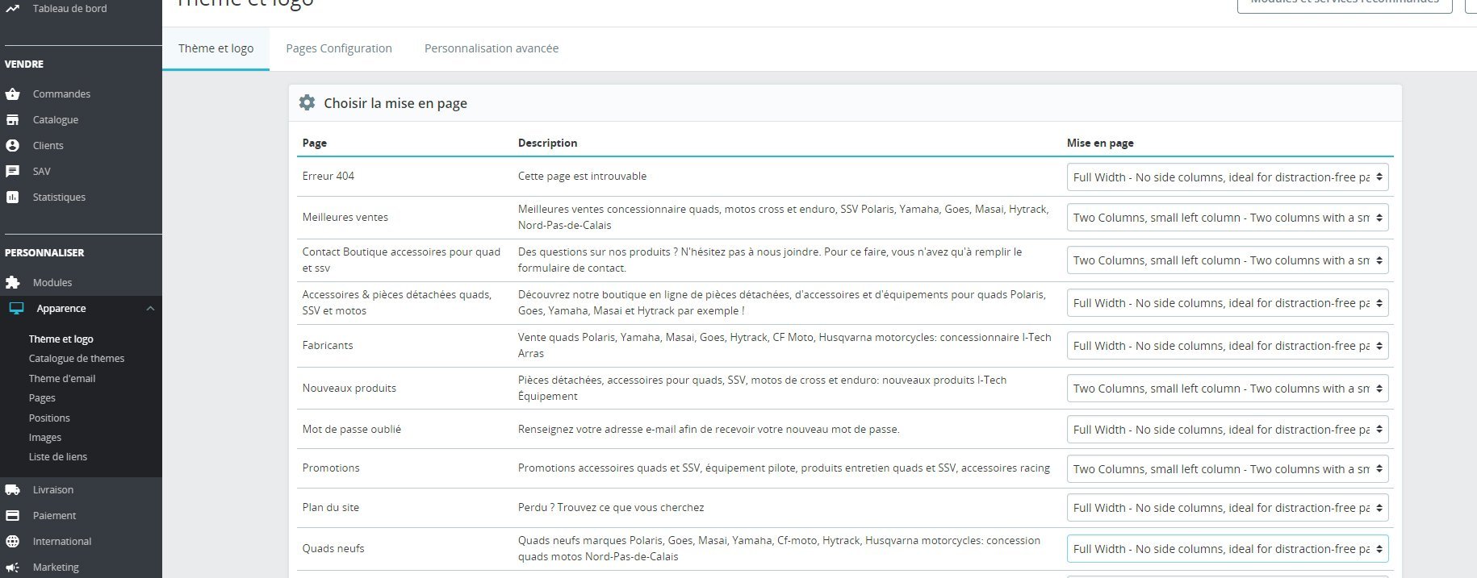Open layout dropdown for Quads neufs
The height and width of the screenshot is (578, 1477).
(x=1228, y=549)
